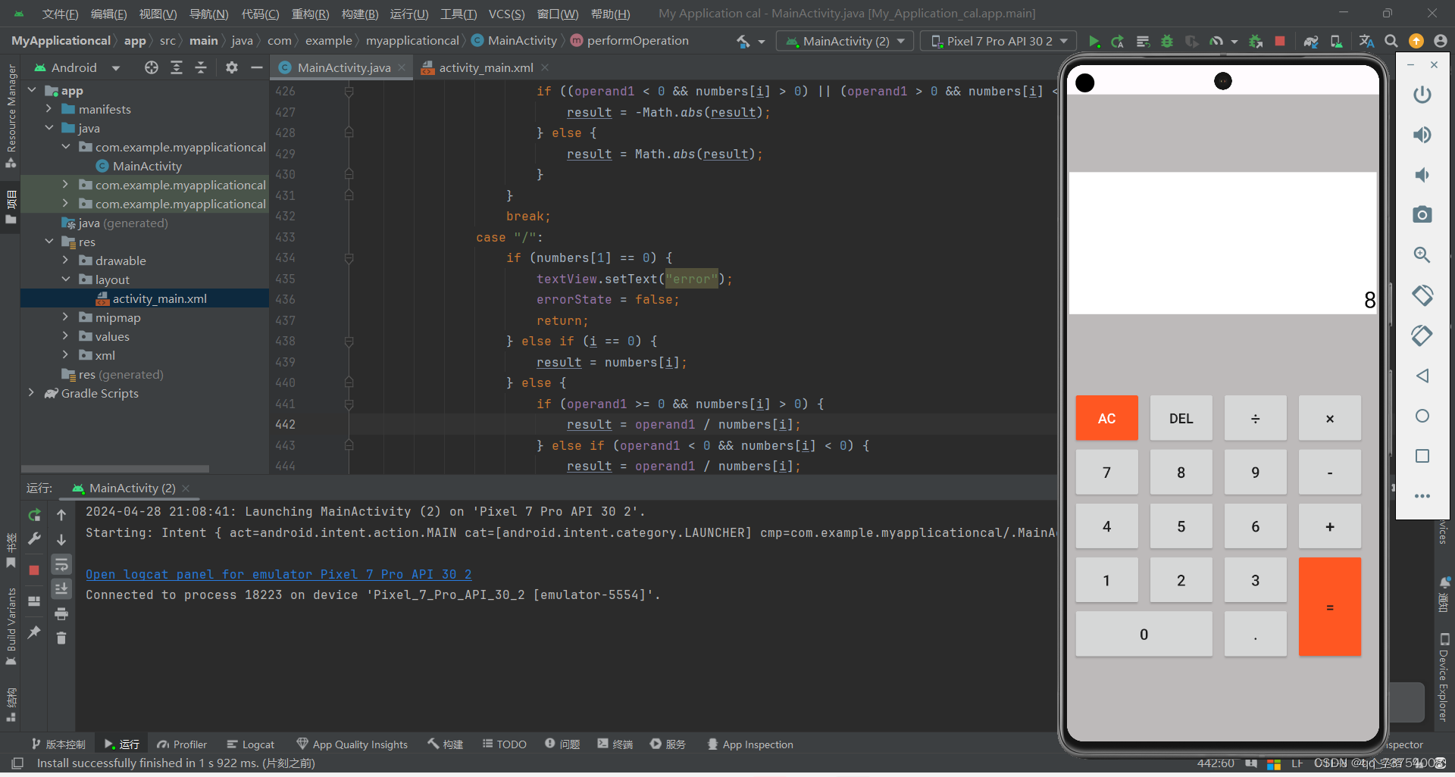Tap the decimal point button
Screen dimensions: 1455x777
point(1255,635)
